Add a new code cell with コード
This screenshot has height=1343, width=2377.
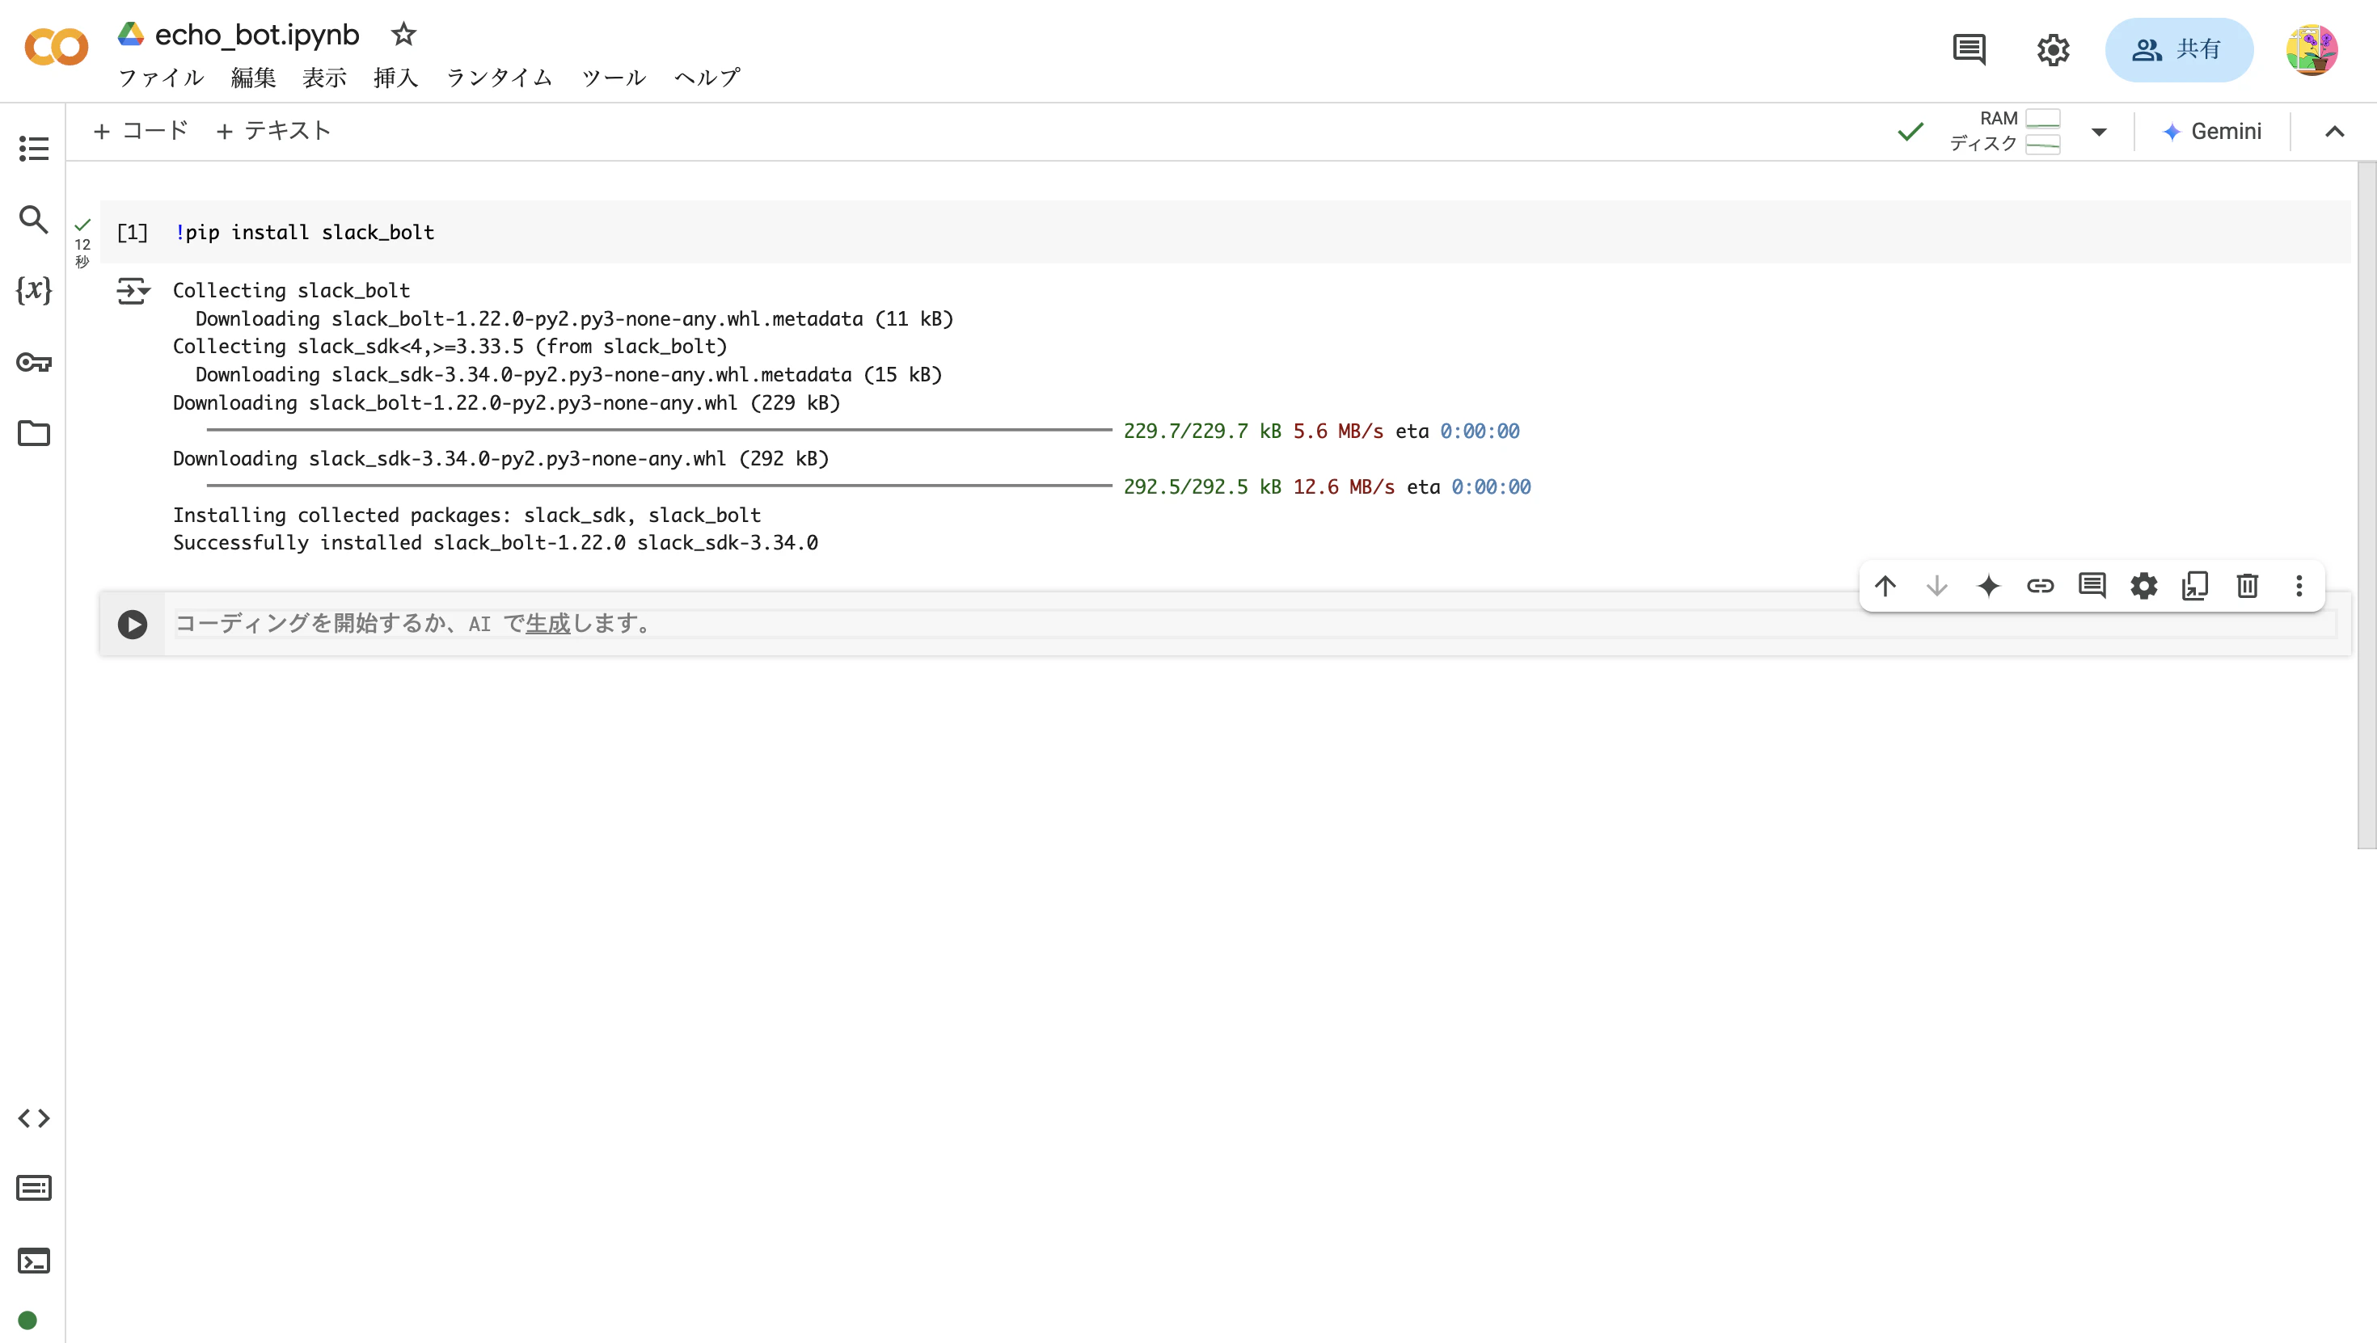coord(140,131)
